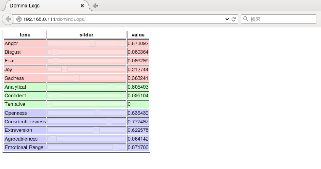Click the Confident slider
321x169 pixels.
[87, 95]
